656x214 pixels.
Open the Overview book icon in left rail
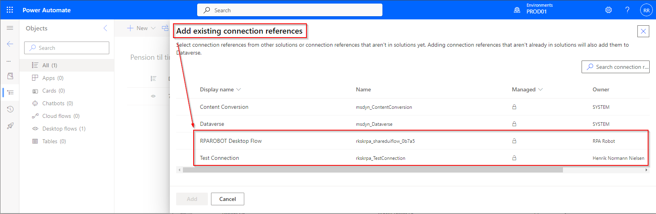click(x=10, y=76)
